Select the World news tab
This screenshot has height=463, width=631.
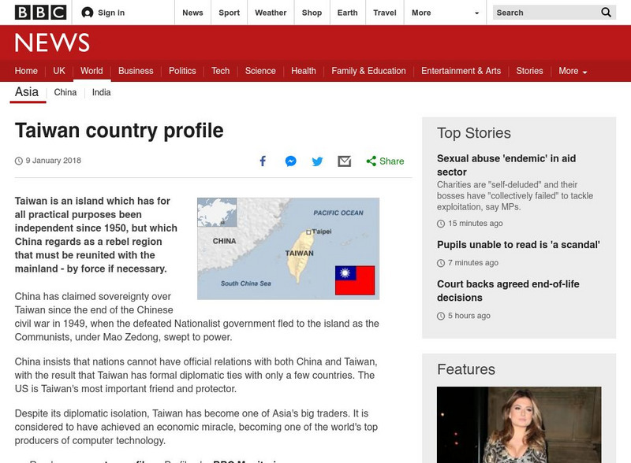click(x=91, y=71)
